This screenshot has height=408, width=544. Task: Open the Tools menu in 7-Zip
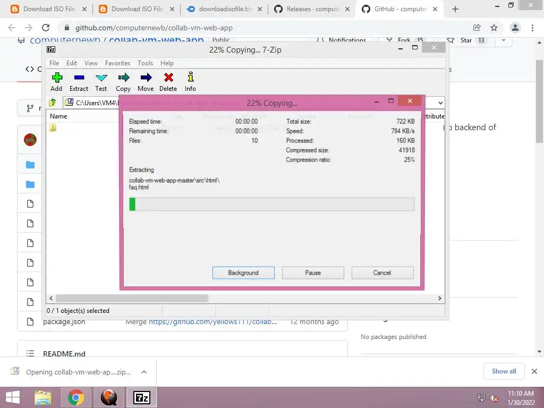click(145, 63)
